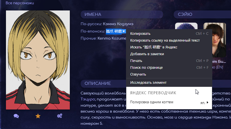The height and width of the screenshot is (129, 231).
Task: Open settings using the gears icon
Action: tap(60, 116)
